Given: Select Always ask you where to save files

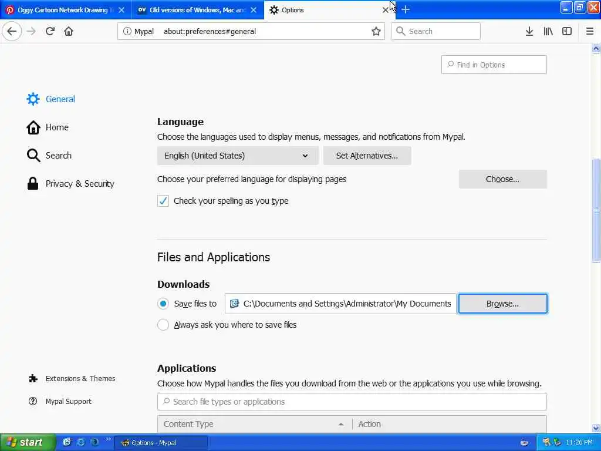Looking at the screenshot, I should coord(163,324).
